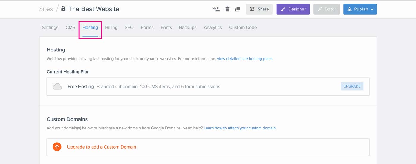Open the SEO tab

[x=129, y=27]
